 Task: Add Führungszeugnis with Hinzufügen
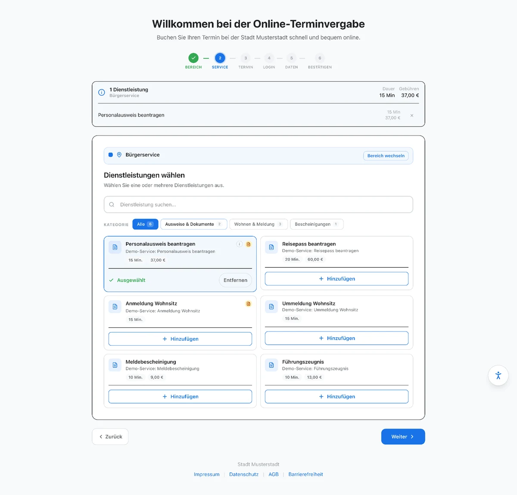coord(336,397)
